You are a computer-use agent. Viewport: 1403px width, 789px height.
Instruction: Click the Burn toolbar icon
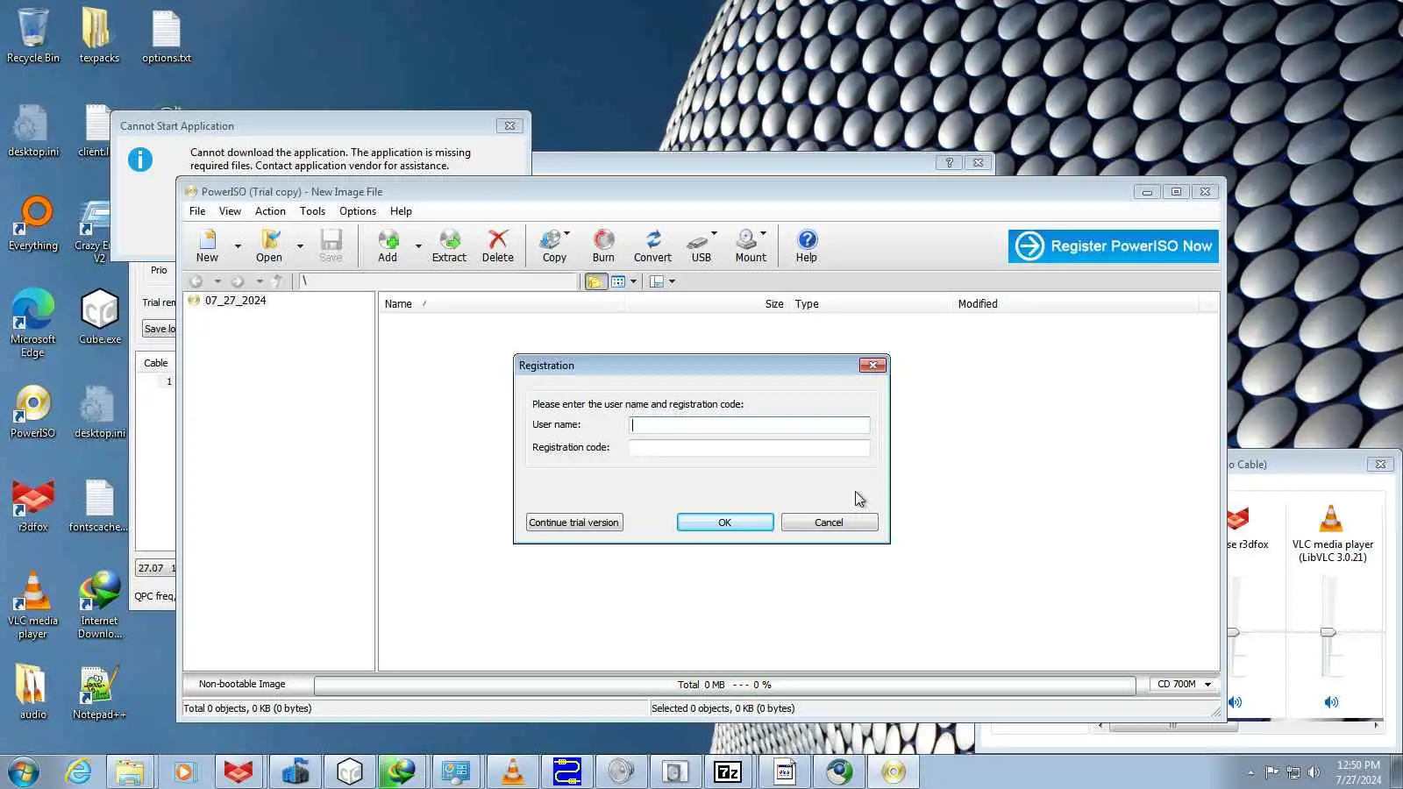603,245
